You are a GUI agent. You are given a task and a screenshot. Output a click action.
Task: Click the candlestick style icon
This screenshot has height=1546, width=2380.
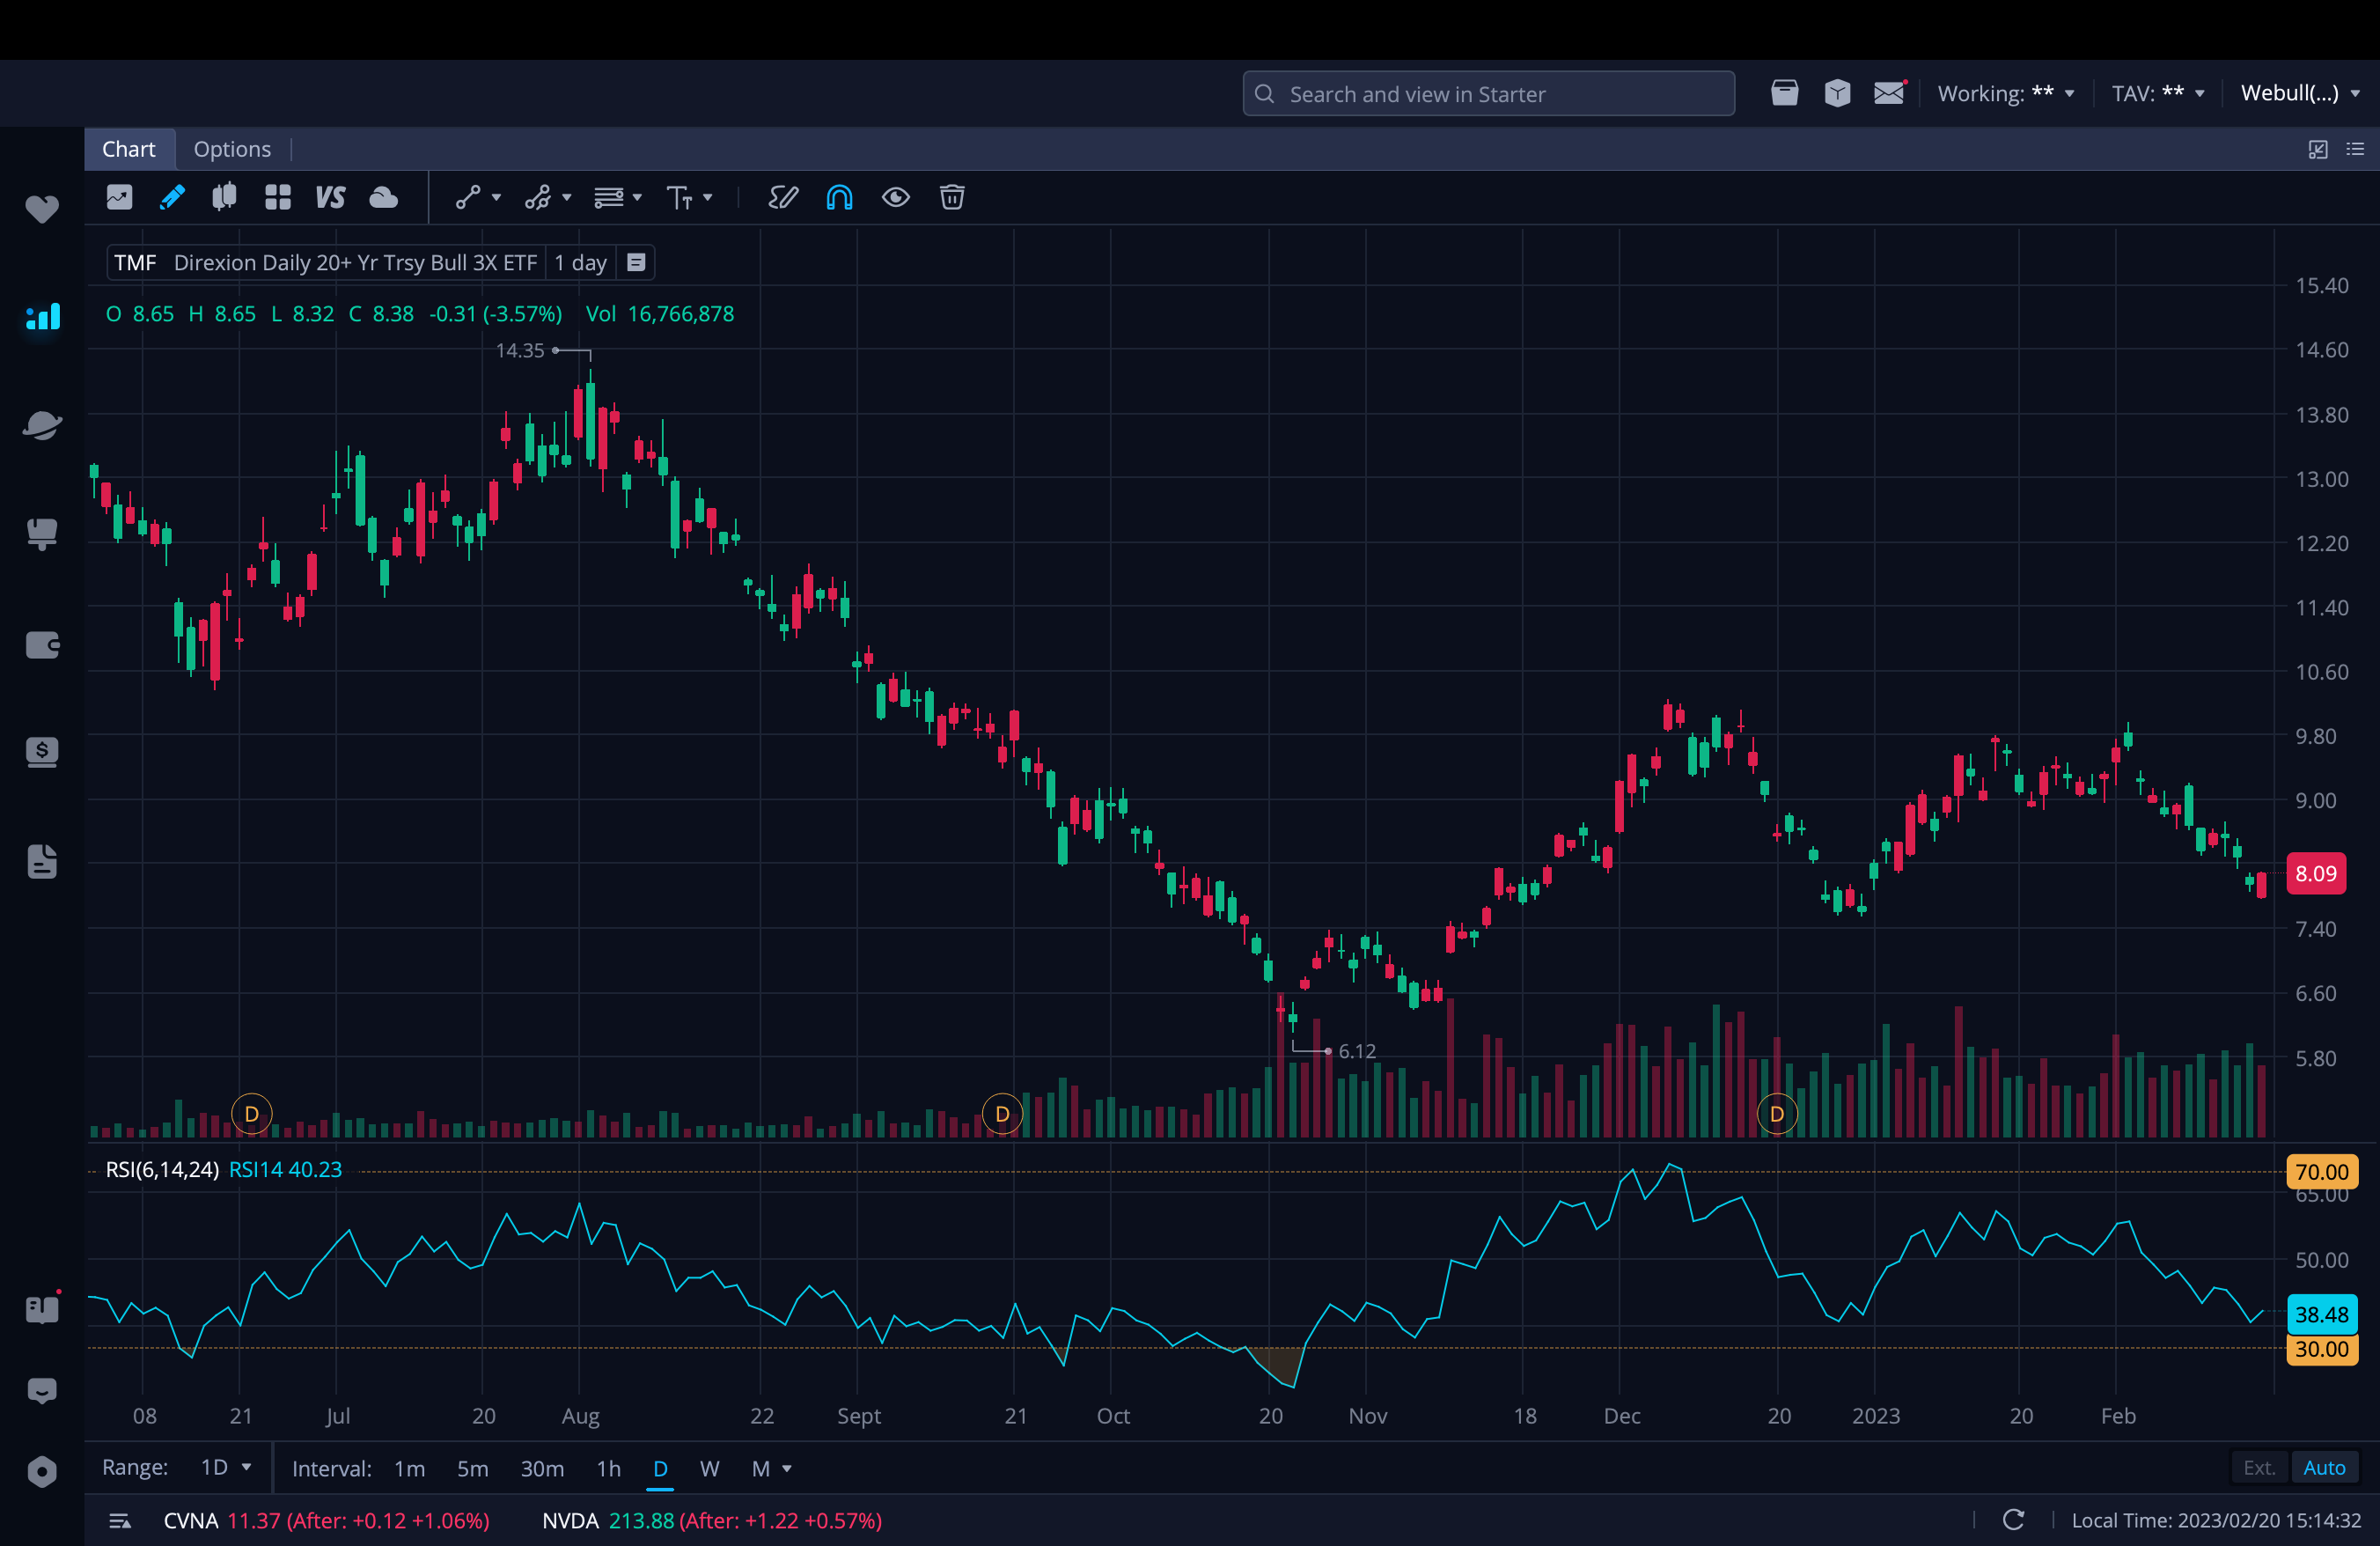[x=224, y=197]
